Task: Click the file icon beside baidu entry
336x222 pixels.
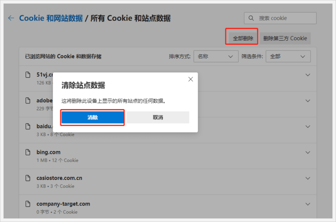Action: coord(28,126)
